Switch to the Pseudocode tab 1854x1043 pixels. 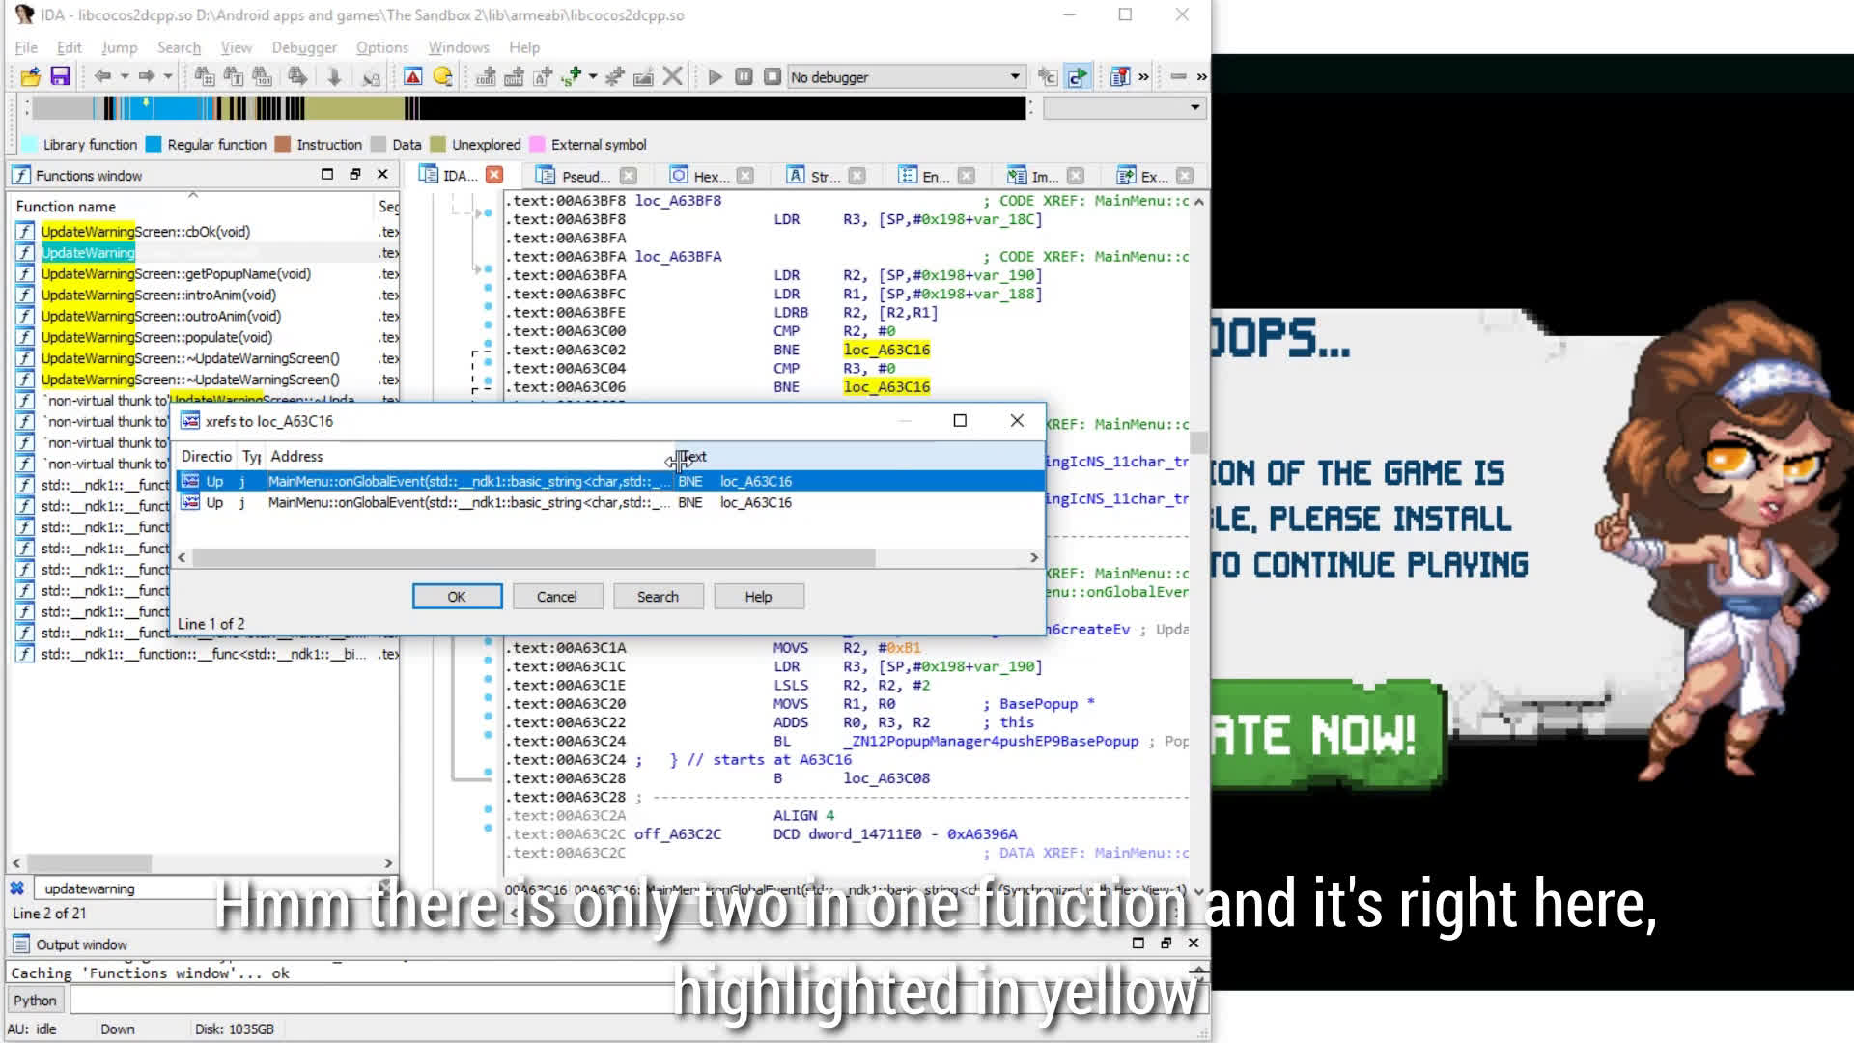(585, 176)
